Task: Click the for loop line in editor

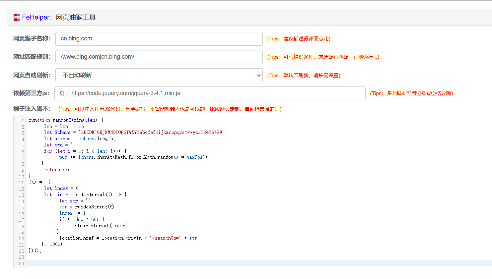Action: (85, 151)
